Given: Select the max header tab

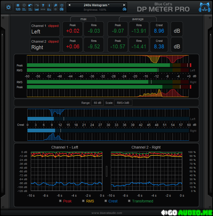Looking at the screenshot, I should [83, 19].
